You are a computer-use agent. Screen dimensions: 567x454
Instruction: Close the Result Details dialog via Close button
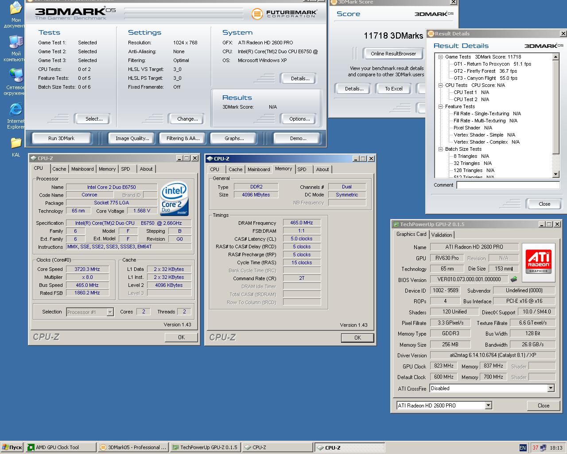[x=544, y=204]
